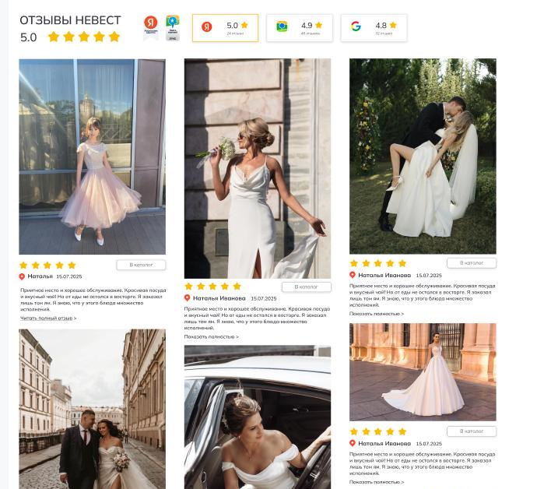Open the photo of couple on city street
537x489 pixels.
coord(92,409)
